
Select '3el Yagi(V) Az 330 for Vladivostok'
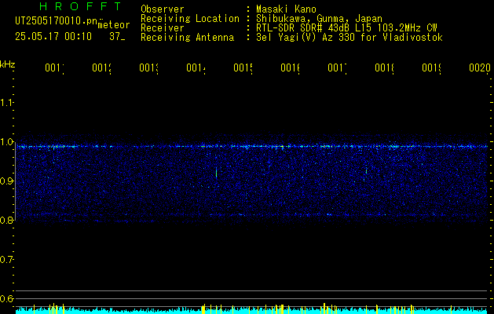(349, 38)
